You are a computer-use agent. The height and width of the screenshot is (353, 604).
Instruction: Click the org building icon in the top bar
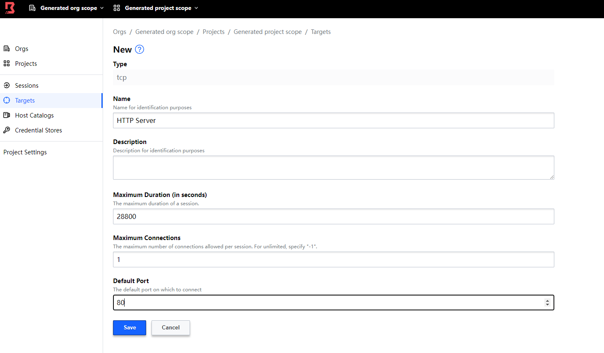[x=32, y=7]
